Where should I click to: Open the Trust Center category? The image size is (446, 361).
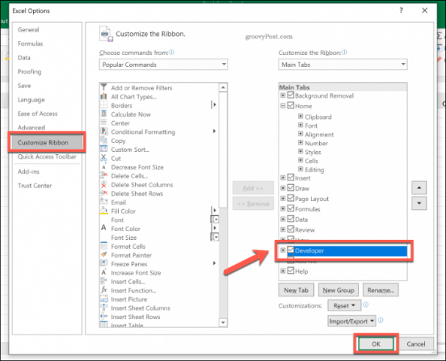(35, 186)
